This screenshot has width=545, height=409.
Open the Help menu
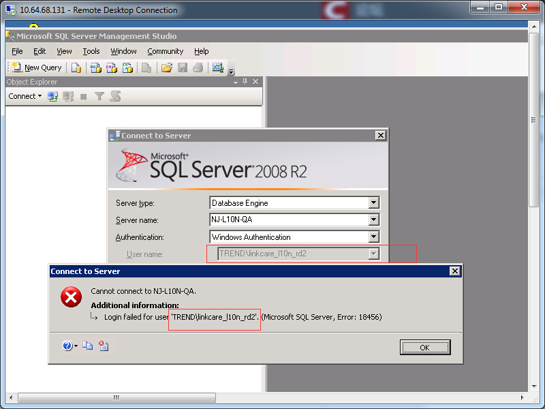201,52
